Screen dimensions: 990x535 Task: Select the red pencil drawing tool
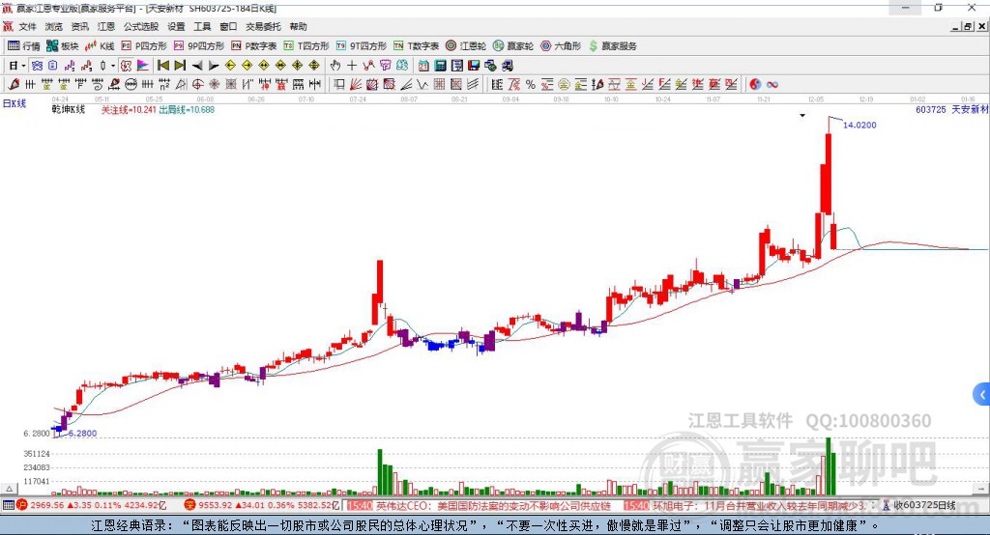(14, 85)
